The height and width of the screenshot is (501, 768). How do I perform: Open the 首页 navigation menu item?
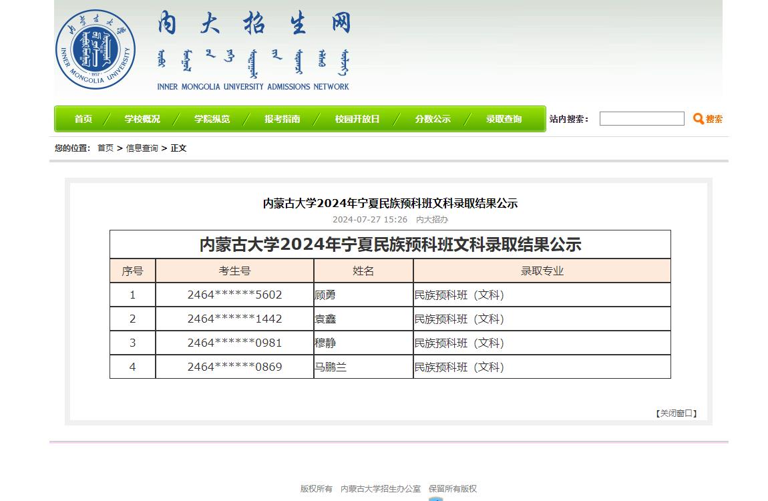83,119
